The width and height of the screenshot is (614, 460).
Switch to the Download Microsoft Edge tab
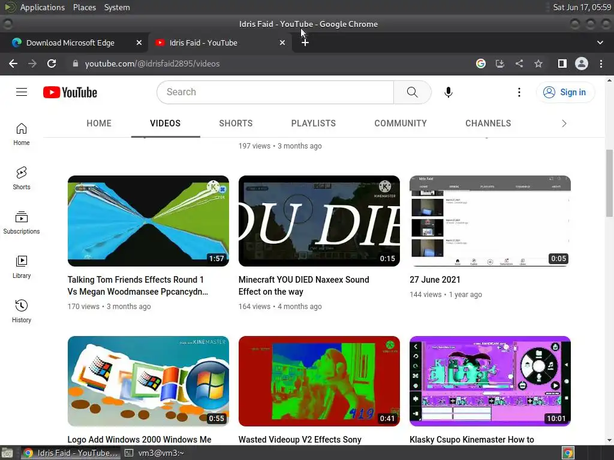point(71,43)
